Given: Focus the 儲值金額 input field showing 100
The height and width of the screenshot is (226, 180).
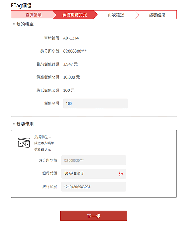Looking at the screenshot, I should tap(96, 103).
